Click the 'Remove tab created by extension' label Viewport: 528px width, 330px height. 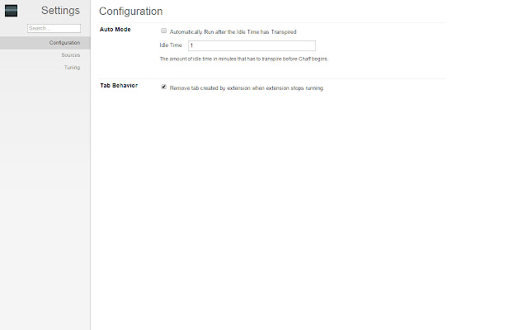click(x=246, y=87)
